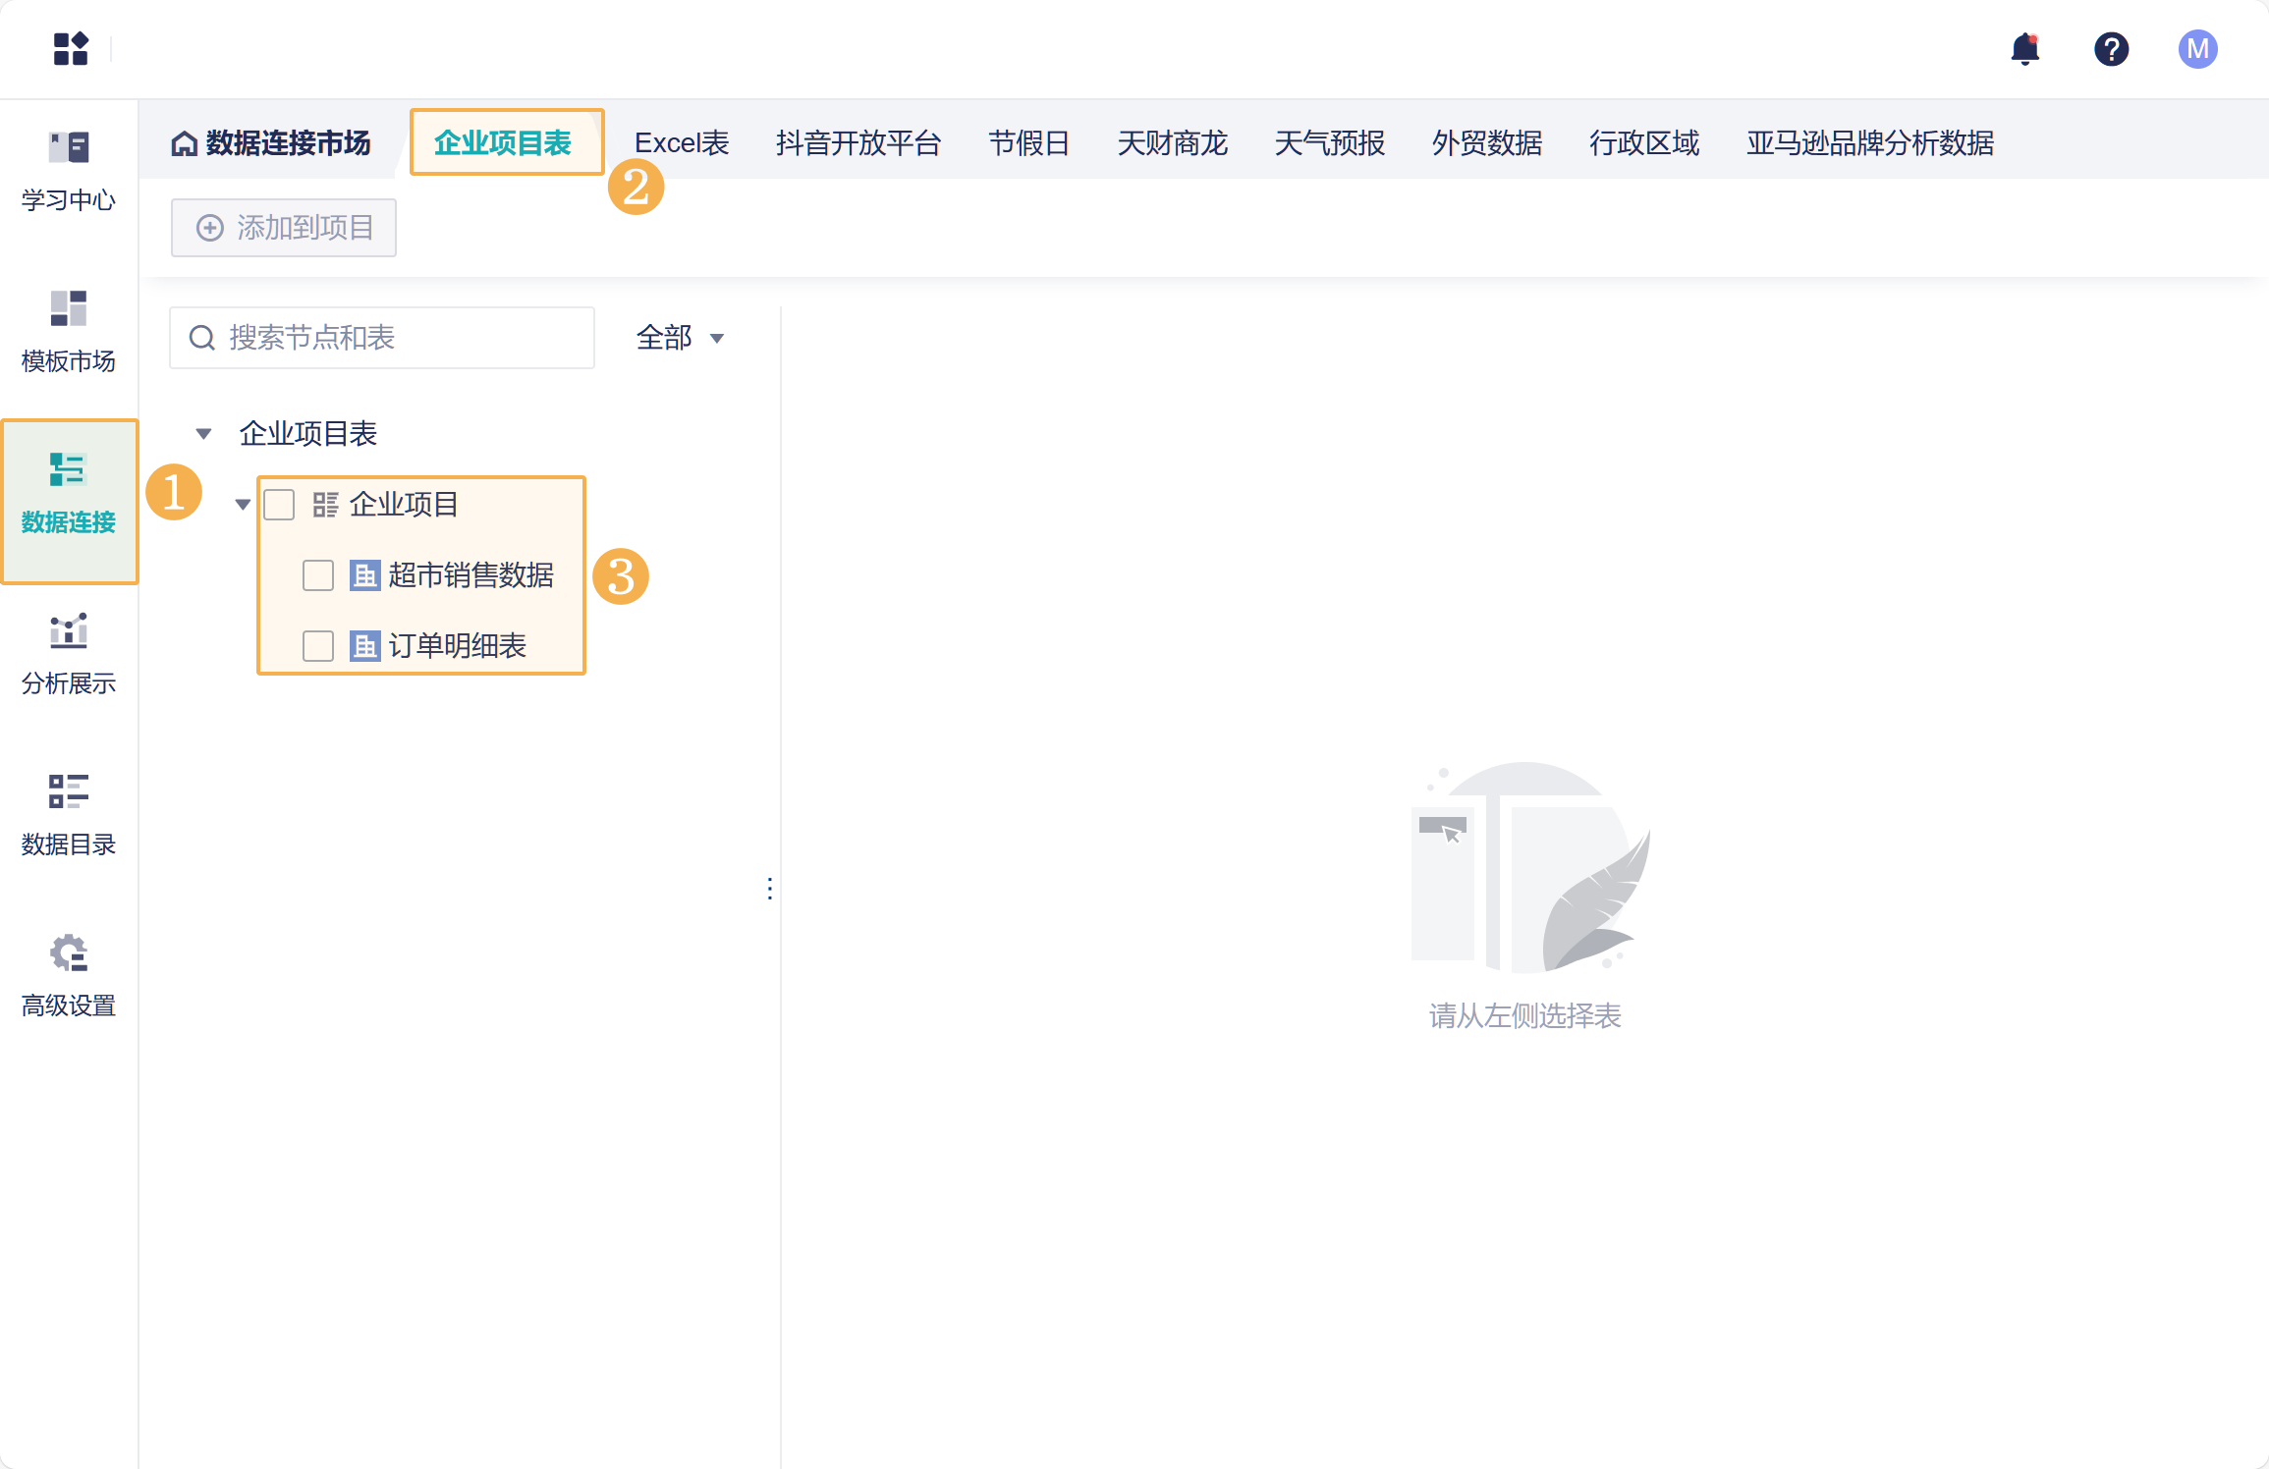
Task: Click the 搜索节点和表 search field
Action: click(x=393, y=338)
